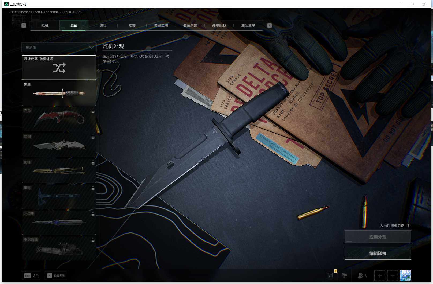433x284 pixels.
Task: Click the lock icon on 怜悯
Action: pos(93,137)
